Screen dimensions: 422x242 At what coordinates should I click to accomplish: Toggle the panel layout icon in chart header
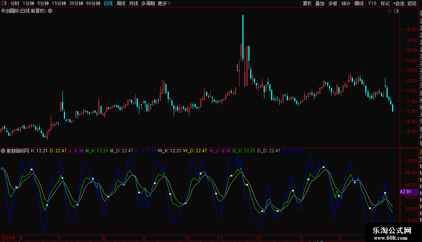tap(396, 11)
